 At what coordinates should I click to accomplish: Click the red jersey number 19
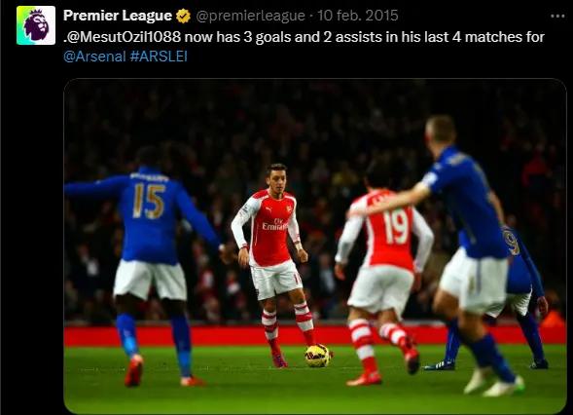[x=395, y=227]
